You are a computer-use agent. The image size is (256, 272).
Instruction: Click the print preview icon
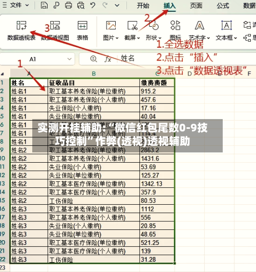point(81,5)
